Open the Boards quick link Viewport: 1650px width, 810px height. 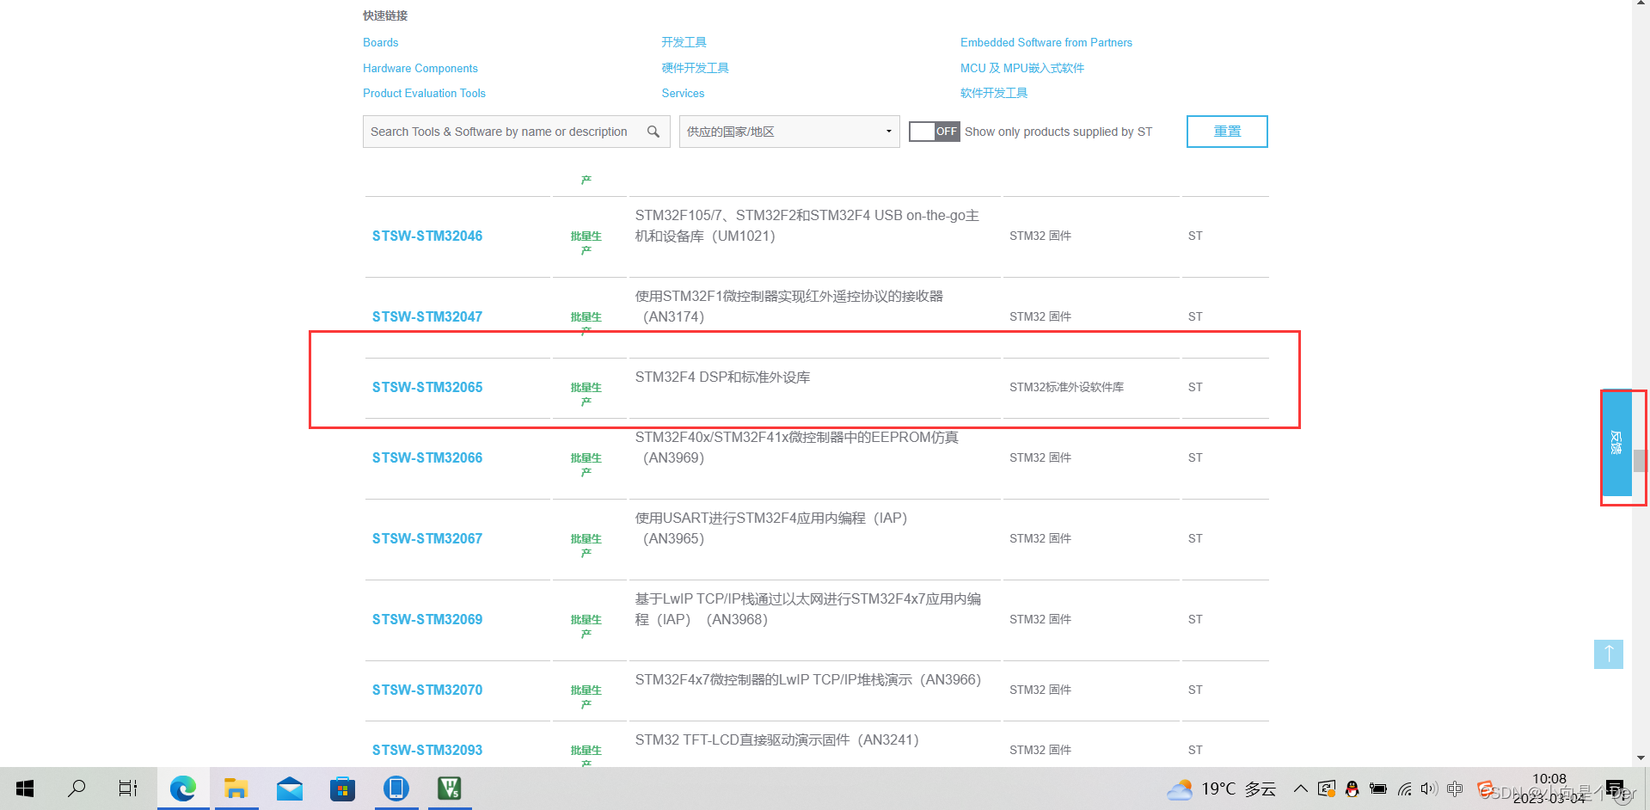(380, 42)
